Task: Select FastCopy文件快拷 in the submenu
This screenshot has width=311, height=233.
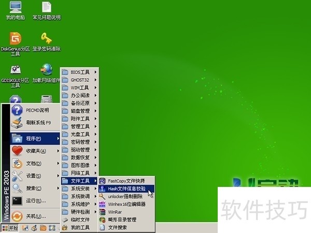Action: pyautogui.click(x=126, y=181)
